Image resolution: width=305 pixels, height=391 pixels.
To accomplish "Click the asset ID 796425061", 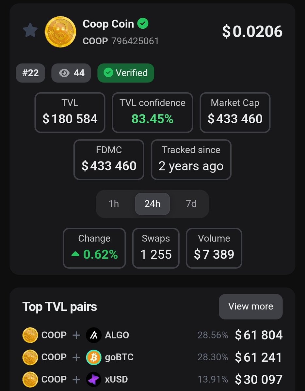I will [x=135, y=41].
